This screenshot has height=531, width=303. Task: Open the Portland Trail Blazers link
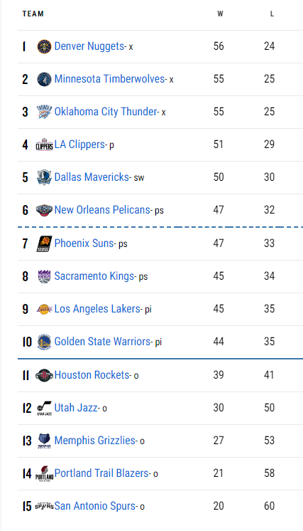click(x=101, y=473)
